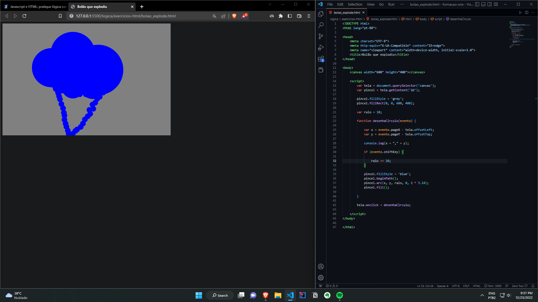This screenshot has height=302, width=538.
Task: Click the Explorer icon in sidebar
Action: (x=321, y=14)
